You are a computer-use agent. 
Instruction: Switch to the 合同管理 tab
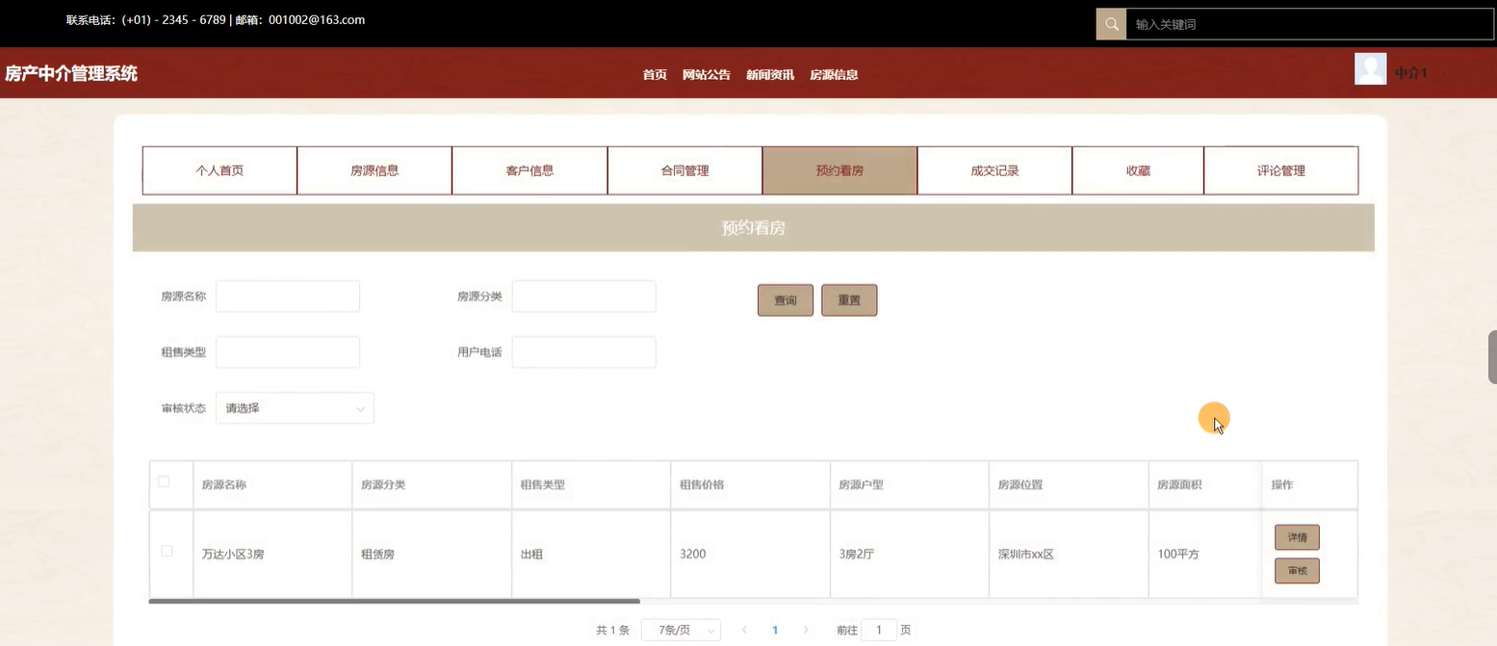(684, 170)
